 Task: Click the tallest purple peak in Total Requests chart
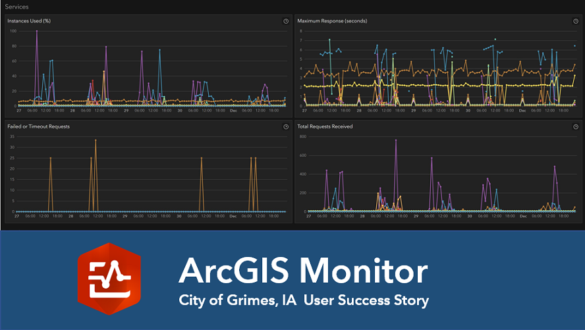(x=396, y=140)
